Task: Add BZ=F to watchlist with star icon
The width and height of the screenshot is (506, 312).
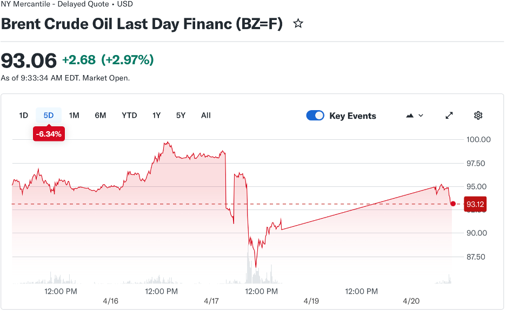Action: pyautogui.click(x=298, y=24)
